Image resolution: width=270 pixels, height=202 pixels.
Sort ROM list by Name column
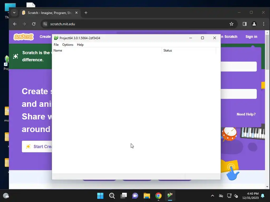(x=107, y=50)
